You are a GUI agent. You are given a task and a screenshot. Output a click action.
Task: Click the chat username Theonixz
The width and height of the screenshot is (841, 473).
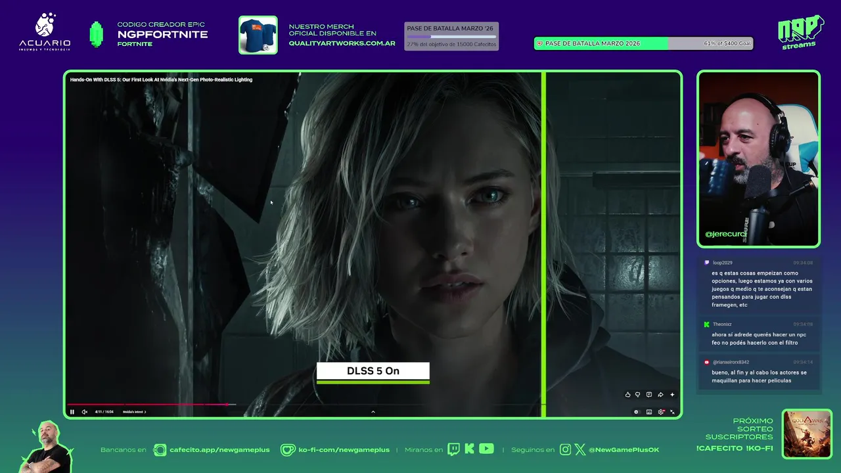point(722,325)
